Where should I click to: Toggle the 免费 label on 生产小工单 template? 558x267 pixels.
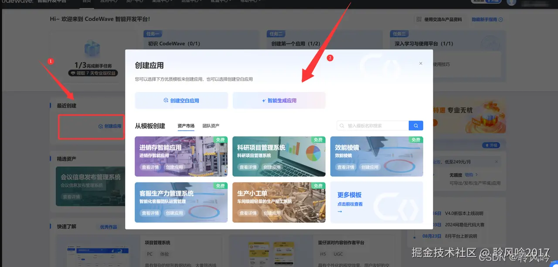coord(318,185)
